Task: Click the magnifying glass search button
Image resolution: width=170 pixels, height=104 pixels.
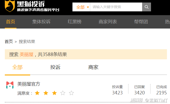Action: pos(146,7)
